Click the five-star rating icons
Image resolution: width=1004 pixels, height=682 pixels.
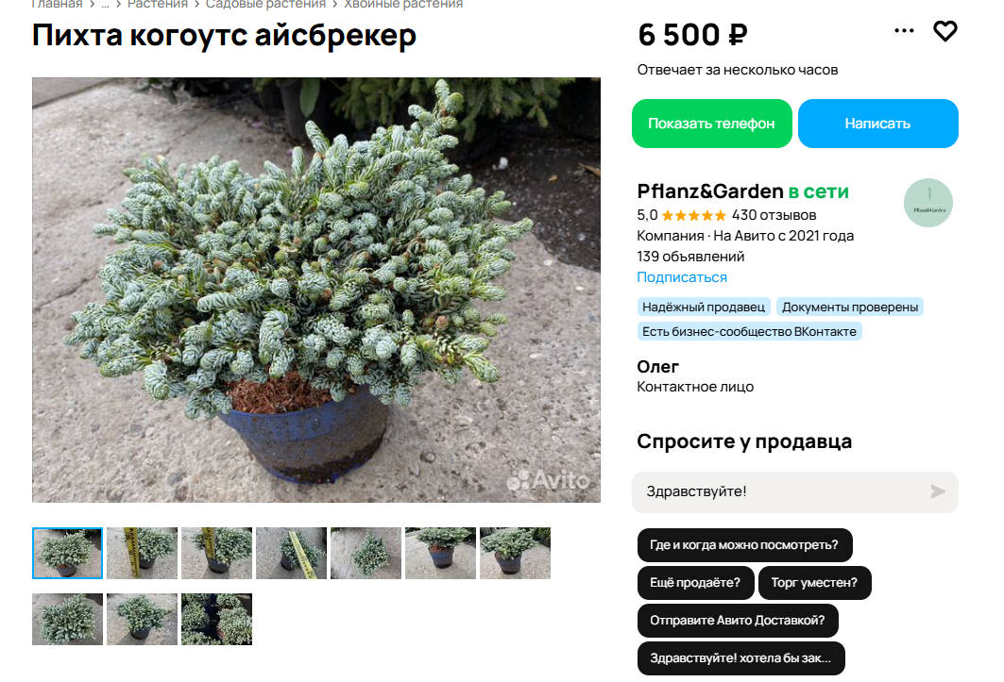(694, 216)
